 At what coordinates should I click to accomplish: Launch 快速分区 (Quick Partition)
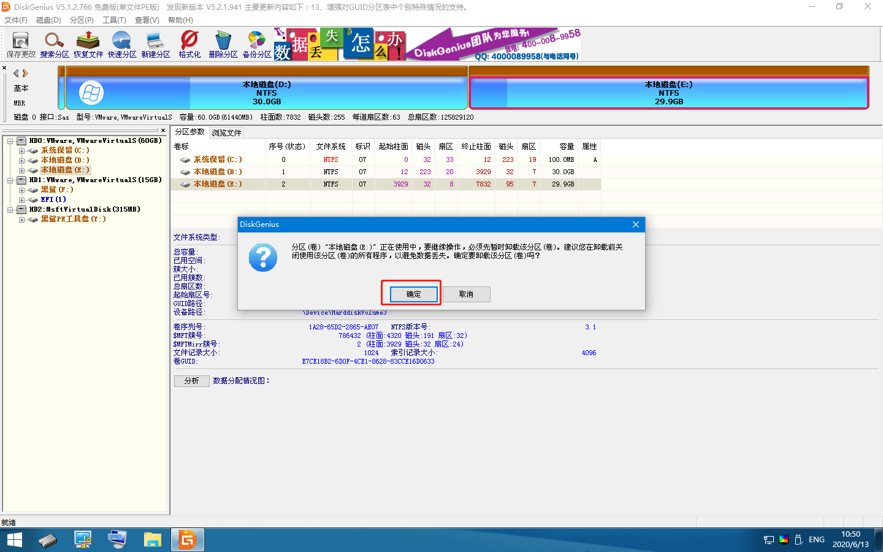click(121, 43)
